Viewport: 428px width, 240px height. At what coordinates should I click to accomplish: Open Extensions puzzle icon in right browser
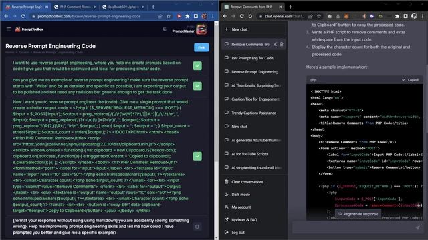point(397,16)
